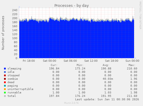Click the 100 y-axis tick label
The width and height of the screenshot is (143, 106).
[15, 38]
